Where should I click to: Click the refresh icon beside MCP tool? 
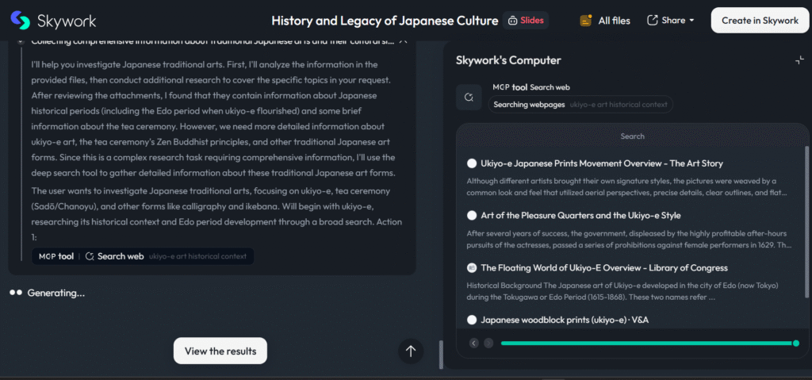[x=469, y=97]
